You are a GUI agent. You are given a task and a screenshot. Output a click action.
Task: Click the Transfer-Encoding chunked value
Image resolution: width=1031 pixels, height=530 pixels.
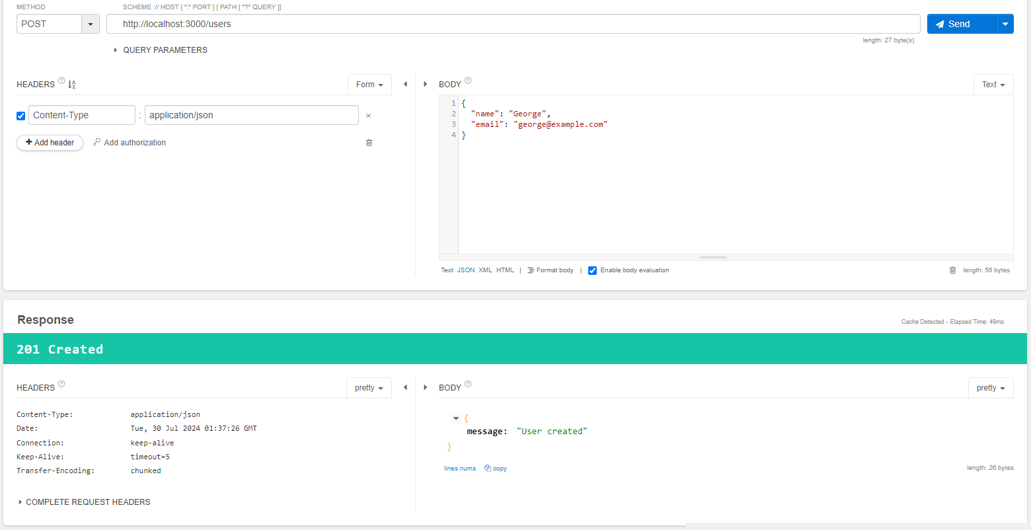click(x=145, y=471)
